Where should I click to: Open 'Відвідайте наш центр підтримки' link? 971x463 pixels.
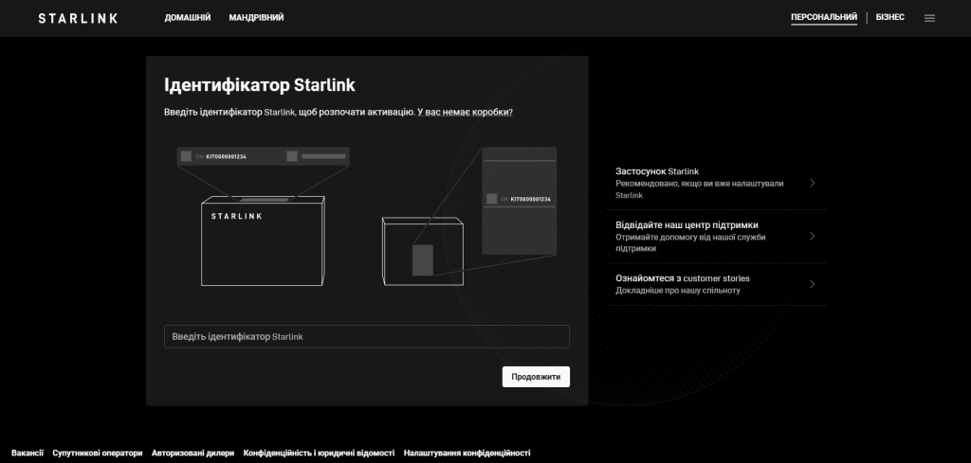coord(717,236)
